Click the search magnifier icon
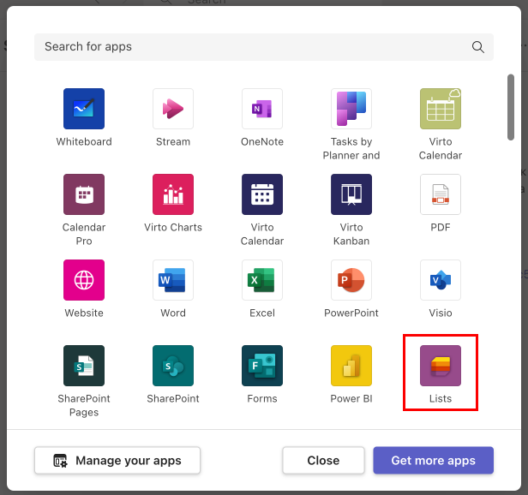Image resolution: width=528 pixels, height=495 pixels. click(477, 47)
